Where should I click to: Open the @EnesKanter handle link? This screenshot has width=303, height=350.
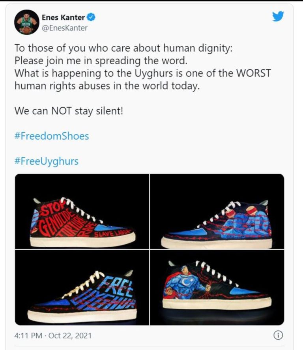tap(64, 28)
